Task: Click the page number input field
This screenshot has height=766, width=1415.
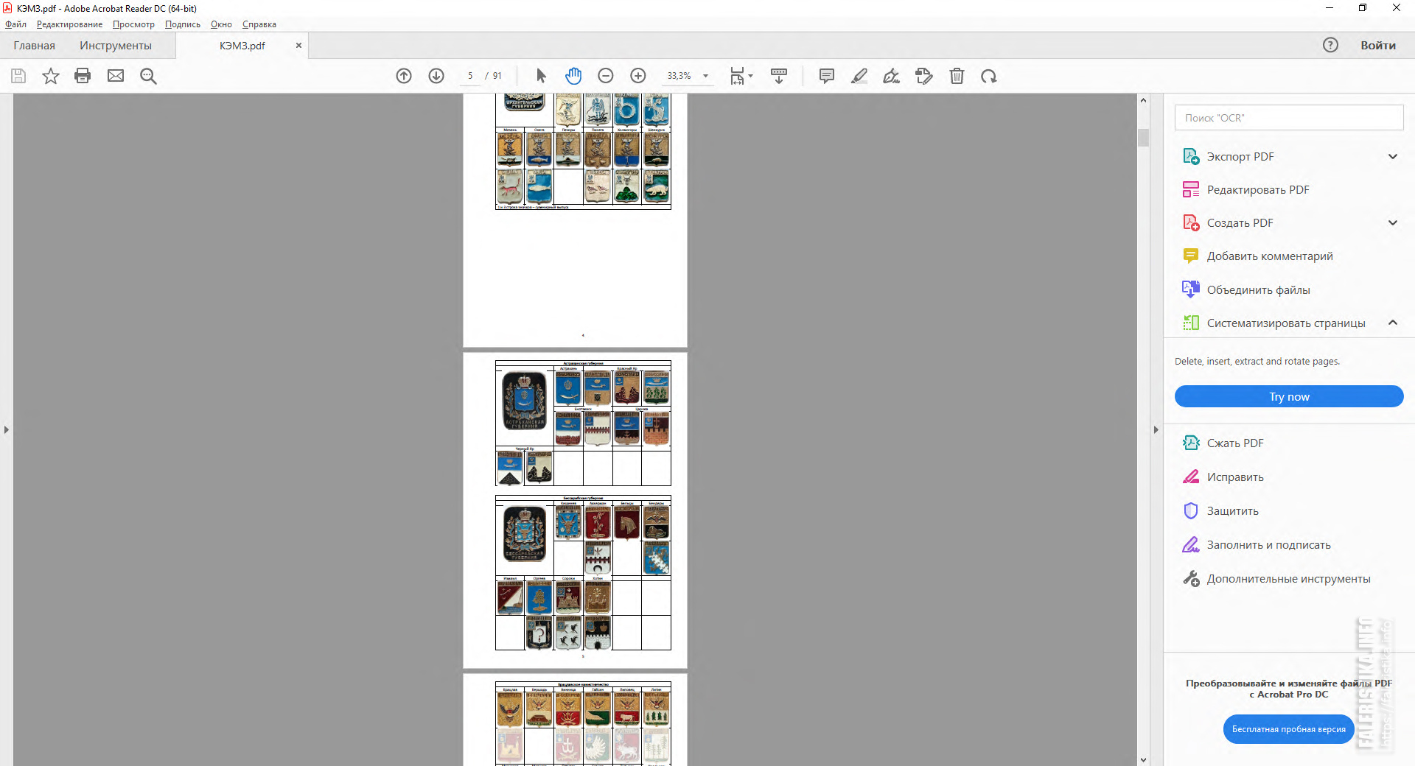Action: pos(470,76)
